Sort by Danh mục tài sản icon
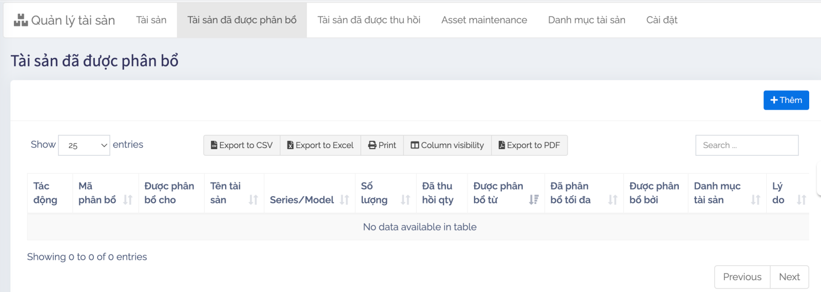 point(755,200)
